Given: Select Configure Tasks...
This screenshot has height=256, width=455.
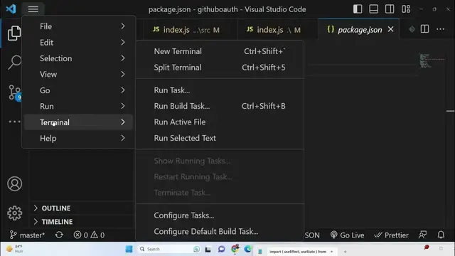Looking at the screenshot, I should (x=220, y=215).
